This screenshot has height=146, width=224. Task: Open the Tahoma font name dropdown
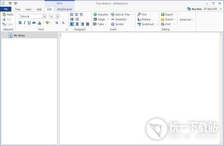pyautogui.click(x=44, y=16)
